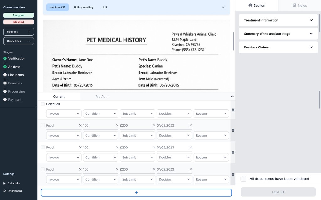Open the document tabs chevron dropdown
This screenshot has height=200, width=321.
click(x=223, y=7)
